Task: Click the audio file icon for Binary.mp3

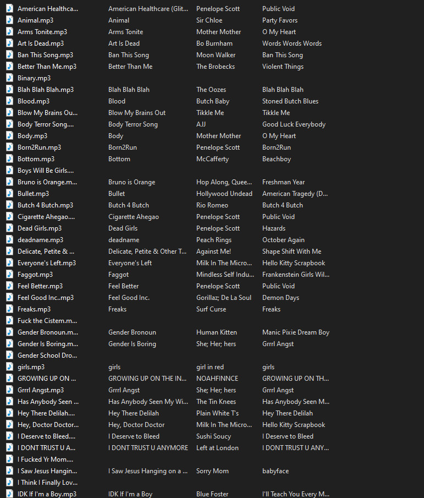Action: click(x=10, y=78)
